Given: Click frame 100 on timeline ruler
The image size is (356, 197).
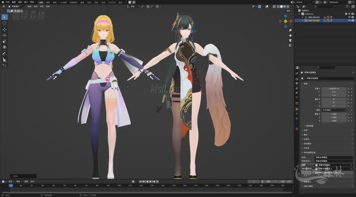Looking at the screenshot, I should (x=119, y=186).
